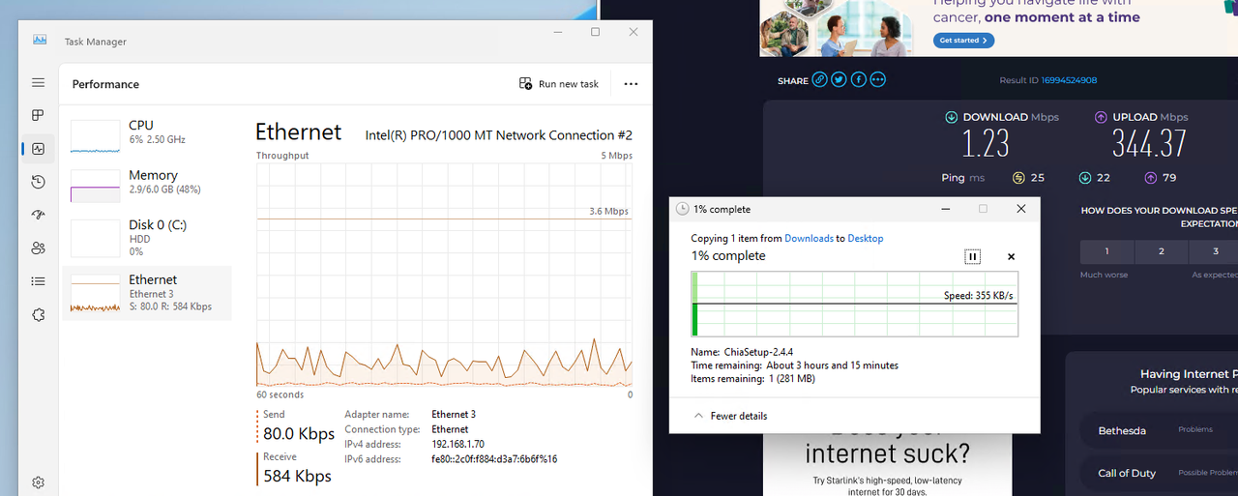This screenshot has width=1238, height=496.
Task: Click 1.23 download speed value
Action: coord(986,145)
